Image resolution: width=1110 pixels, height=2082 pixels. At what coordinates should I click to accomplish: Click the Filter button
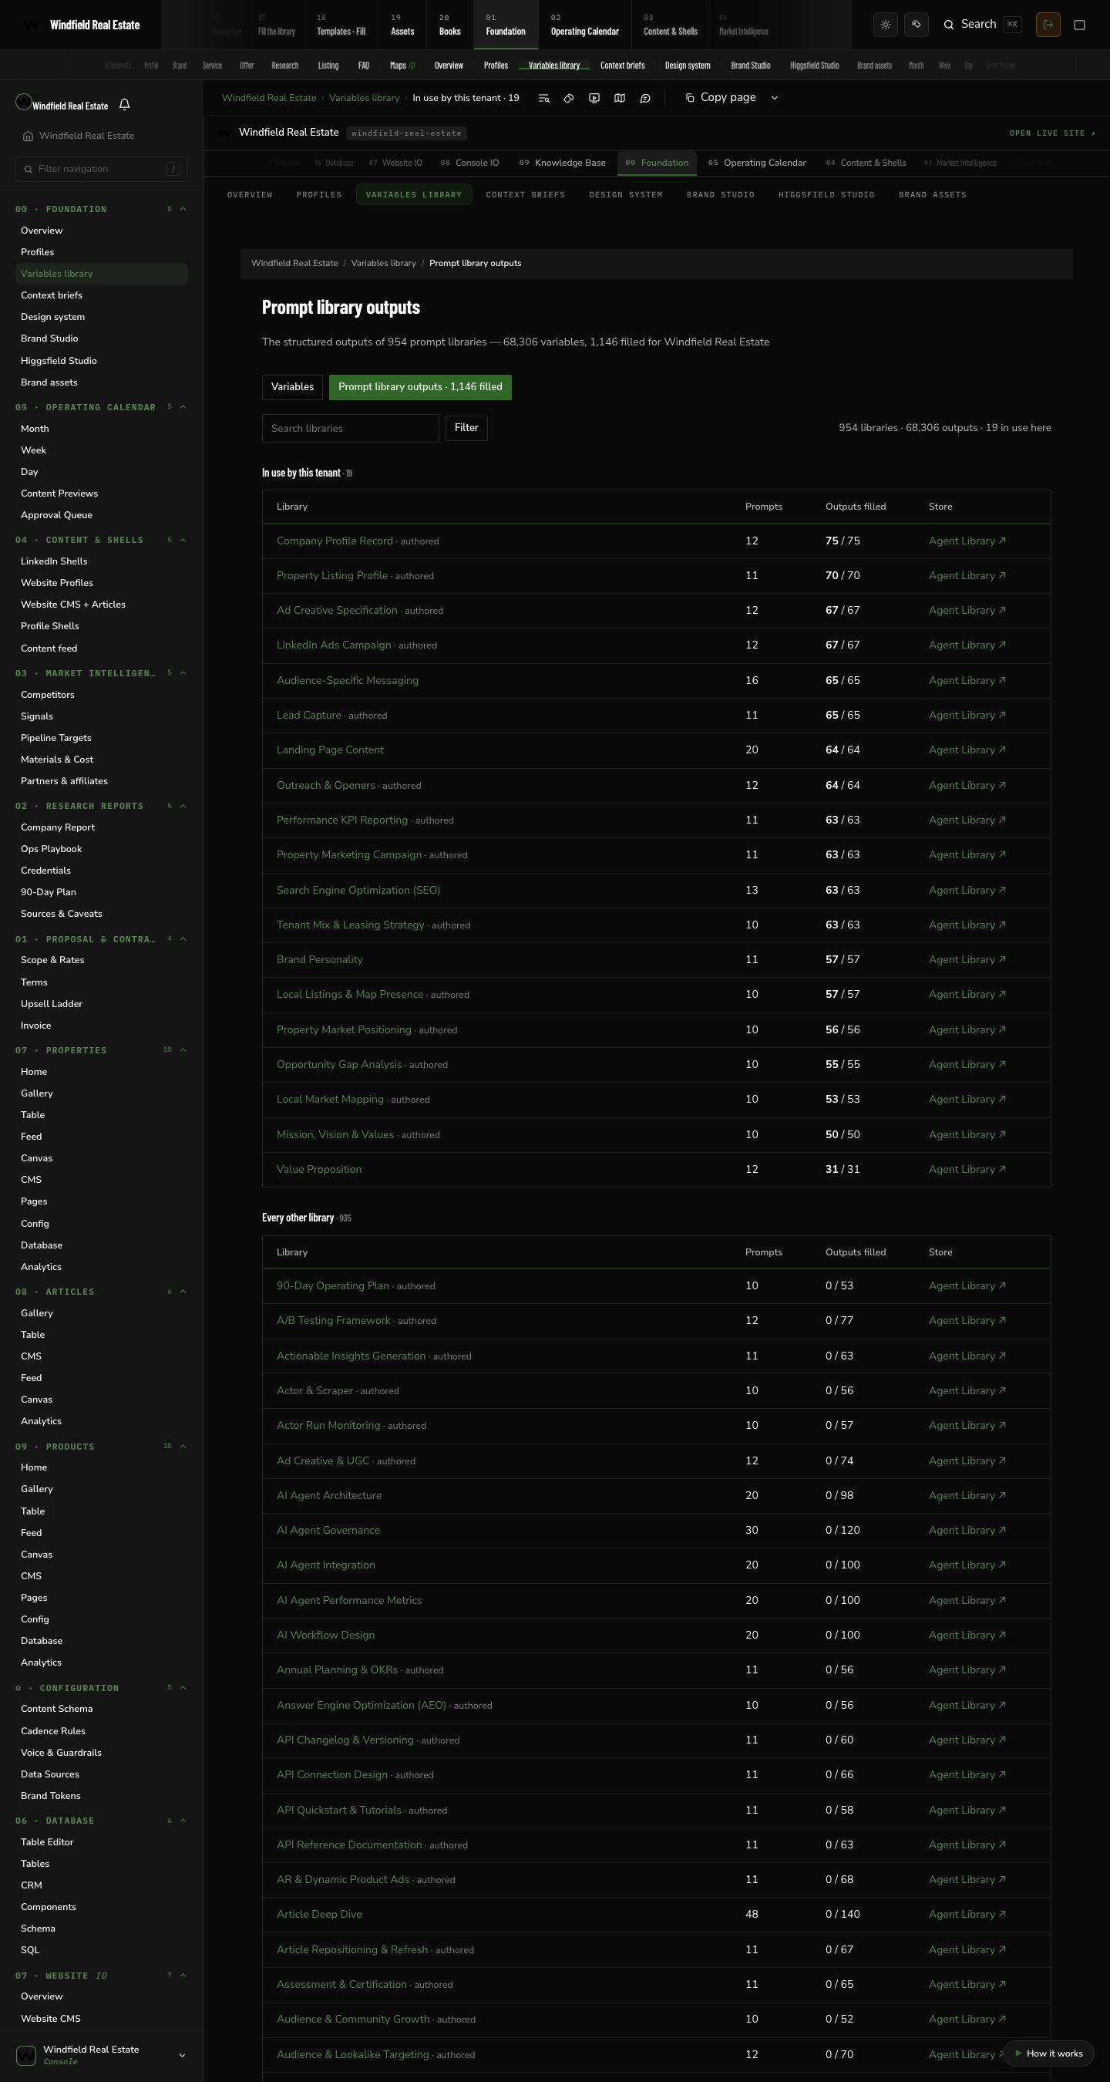pos(466,429)
